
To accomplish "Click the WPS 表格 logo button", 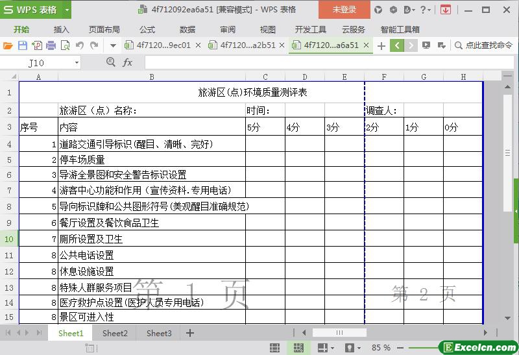I will [32, 10].
